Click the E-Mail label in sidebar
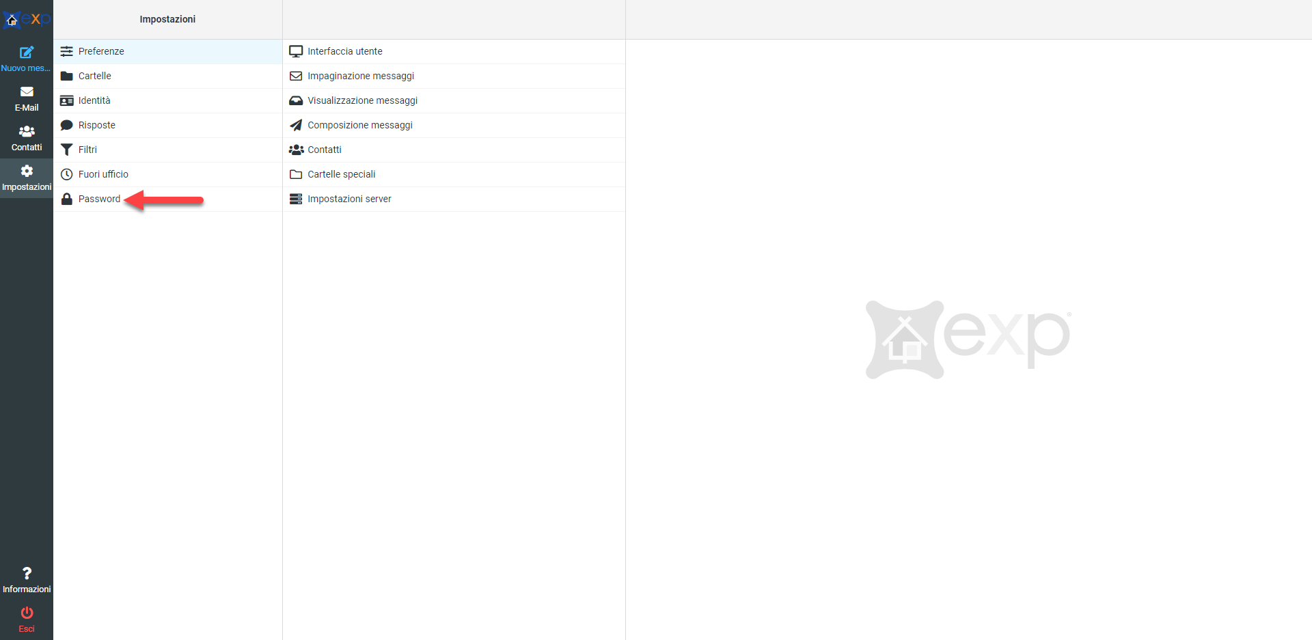 click(x=27, y=108)
